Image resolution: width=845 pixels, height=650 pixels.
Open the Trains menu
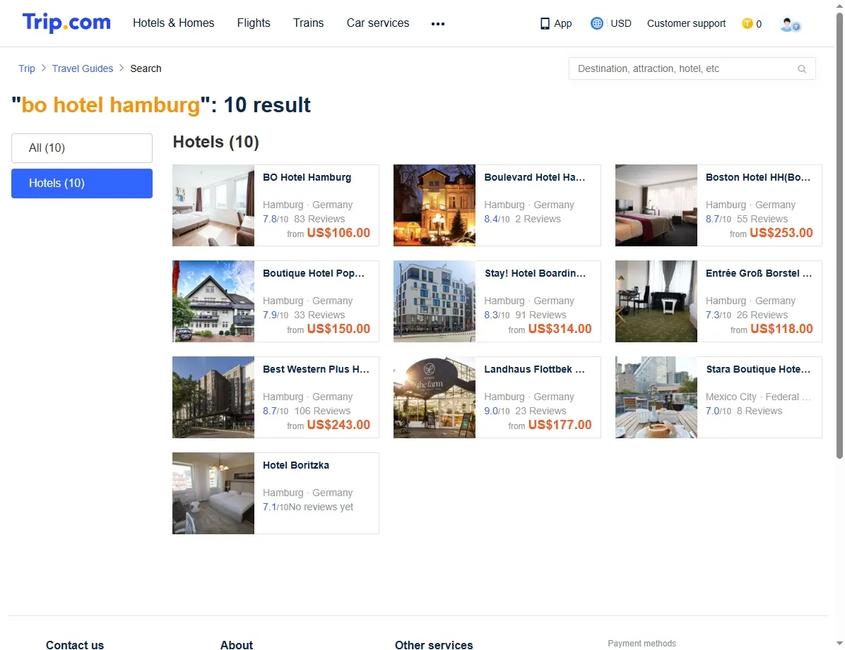[x=308, y=23]
